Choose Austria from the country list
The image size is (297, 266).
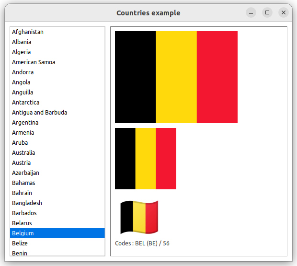(x=21, y=163)
